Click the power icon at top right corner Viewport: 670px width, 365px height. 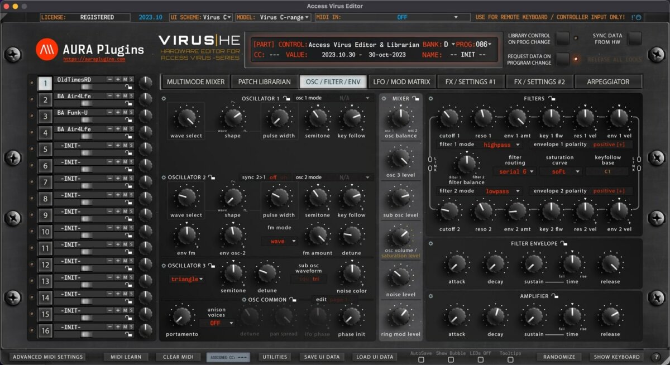click(x=638, y=17)
